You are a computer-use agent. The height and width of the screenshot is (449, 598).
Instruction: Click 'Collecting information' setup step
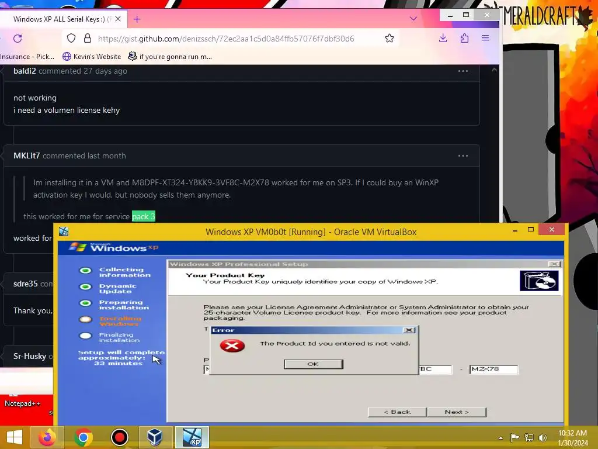tap(125, 272)
